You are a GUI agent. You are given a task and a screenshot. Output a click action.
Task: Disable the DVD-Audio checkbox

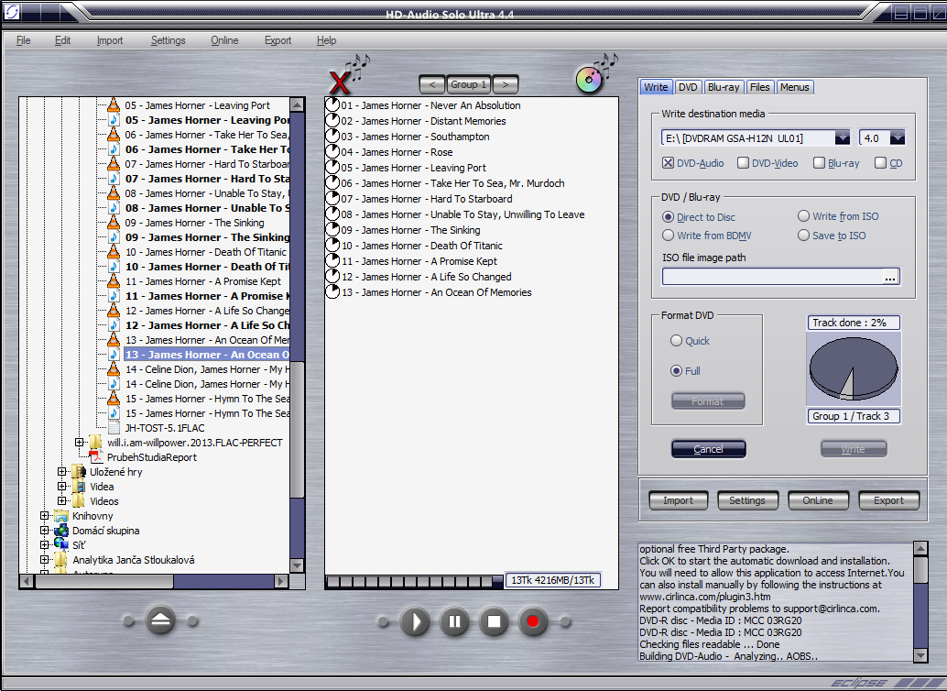coord(669,163)
